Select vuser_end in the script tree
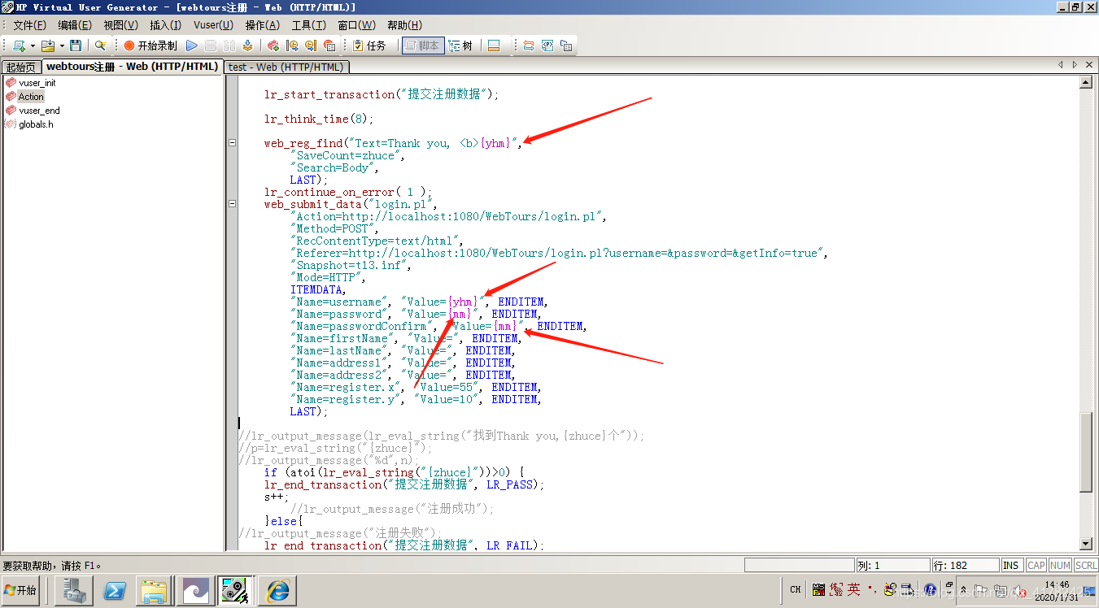The height and width of the screenshot is (608, 1099). click(x=39, y=111)
